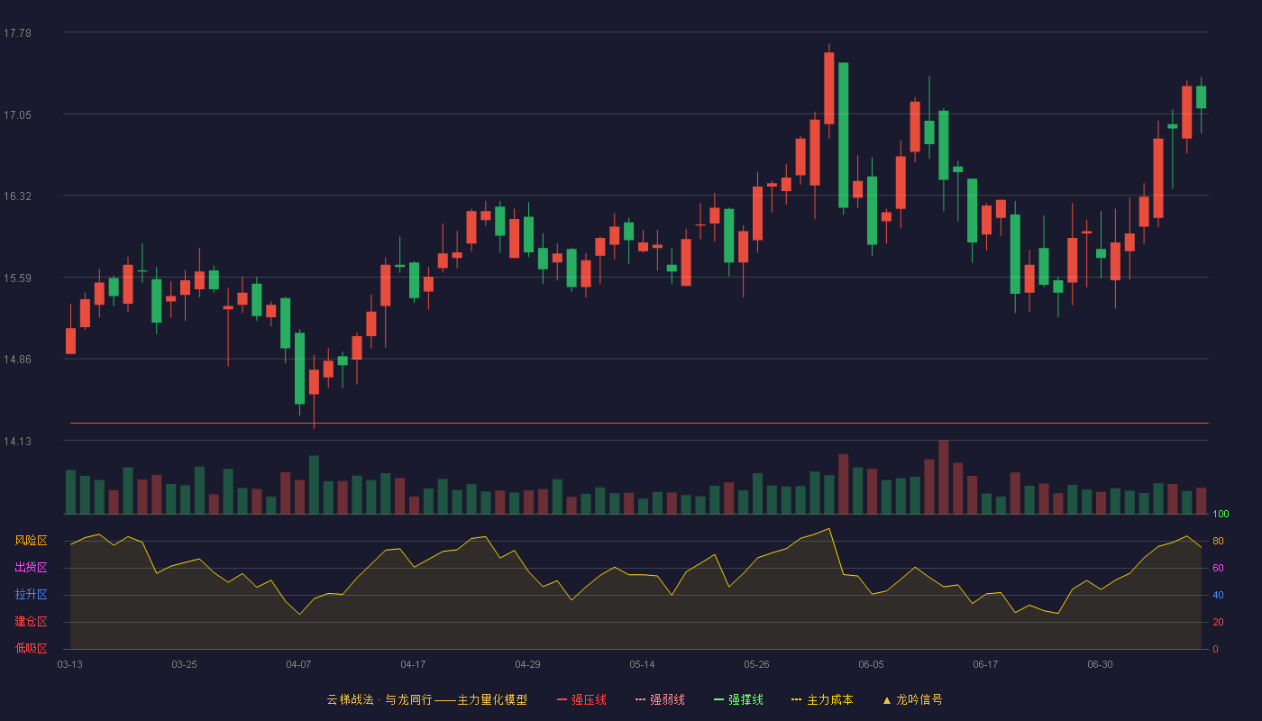Viewport: 1262px width, 721px height.
Task: Select the red candlestick at the highest price peak
Action: click(x=828, y=88)
